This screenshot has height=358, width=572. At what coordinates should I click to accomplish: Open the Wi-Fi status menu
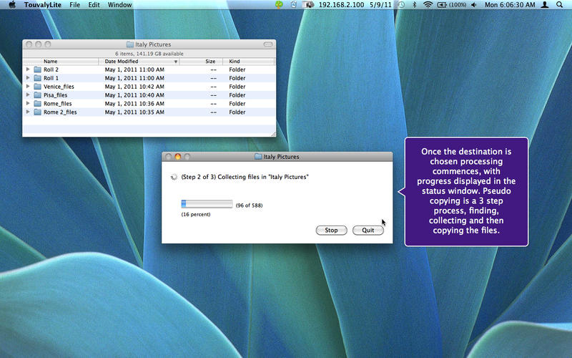tap(428, 5)
